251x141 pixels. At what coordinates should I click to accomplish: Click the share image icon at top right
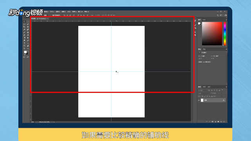[226, 15]
